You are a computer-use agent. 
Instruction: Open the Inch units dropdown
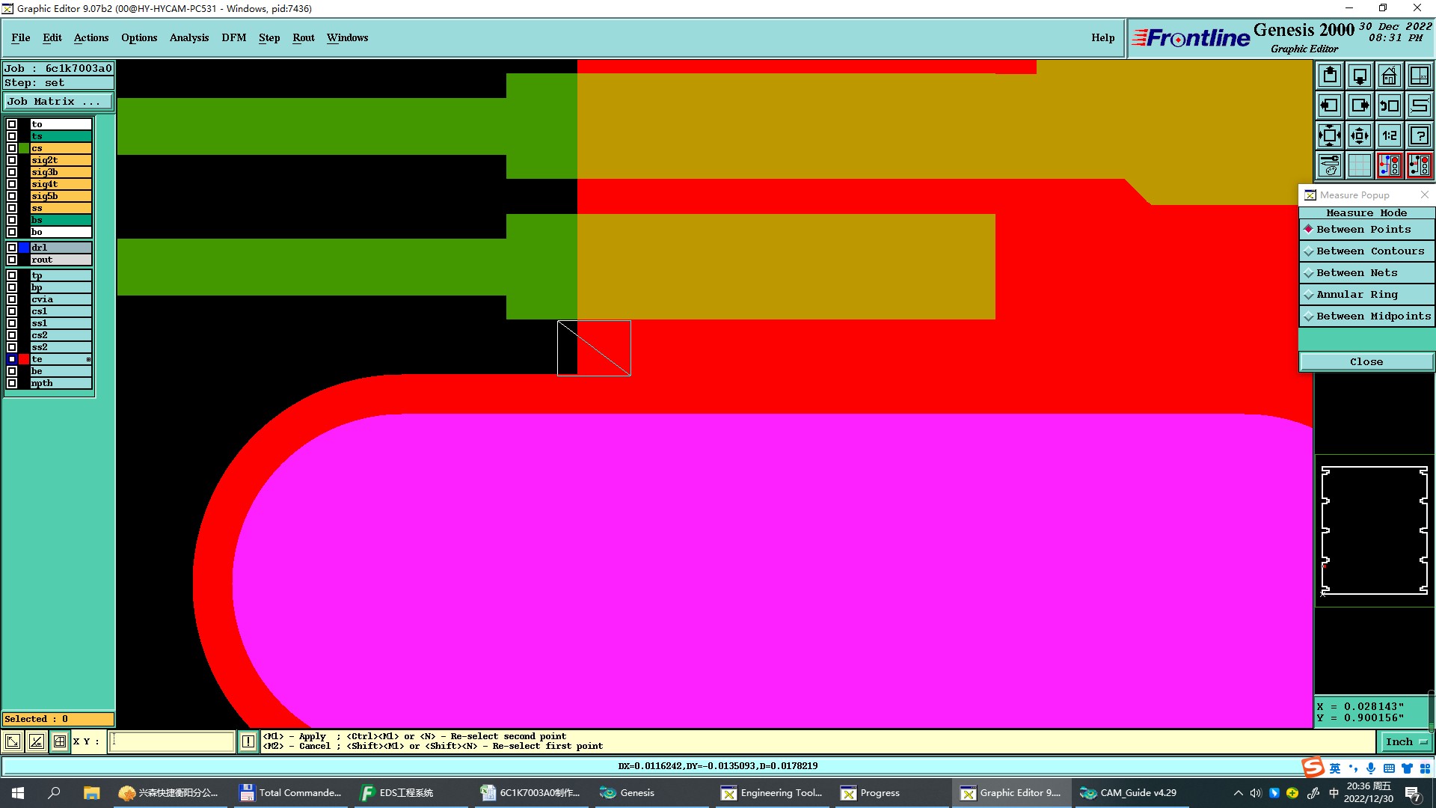pos(1406,741)
